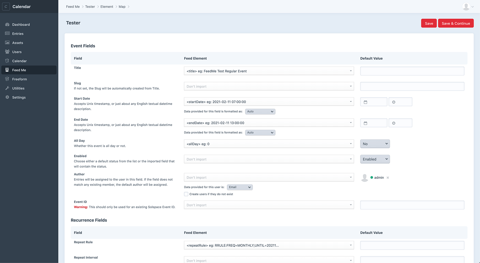Click Start Date default clock icon
The height and width of the screenshot is (263, 480).
[394, 102]
